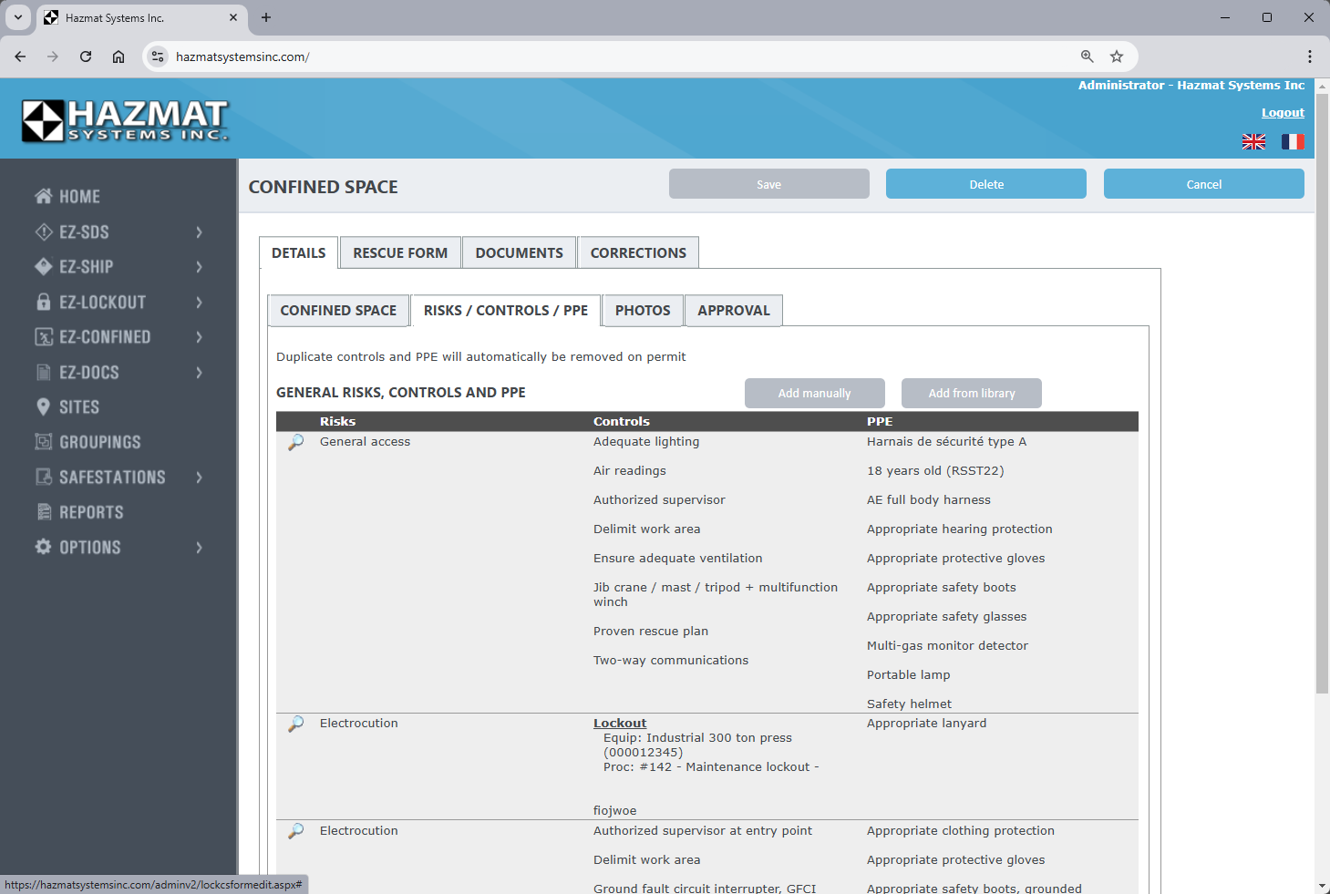Click the magnifier icon beside General access

click(296, 442)
